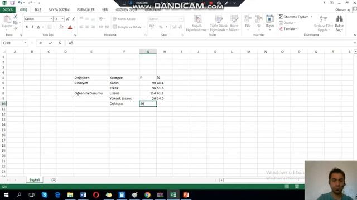Screen dimensions: 357x200
Task: Collapse the ribbon with the caret
Action: coord(355,35)
